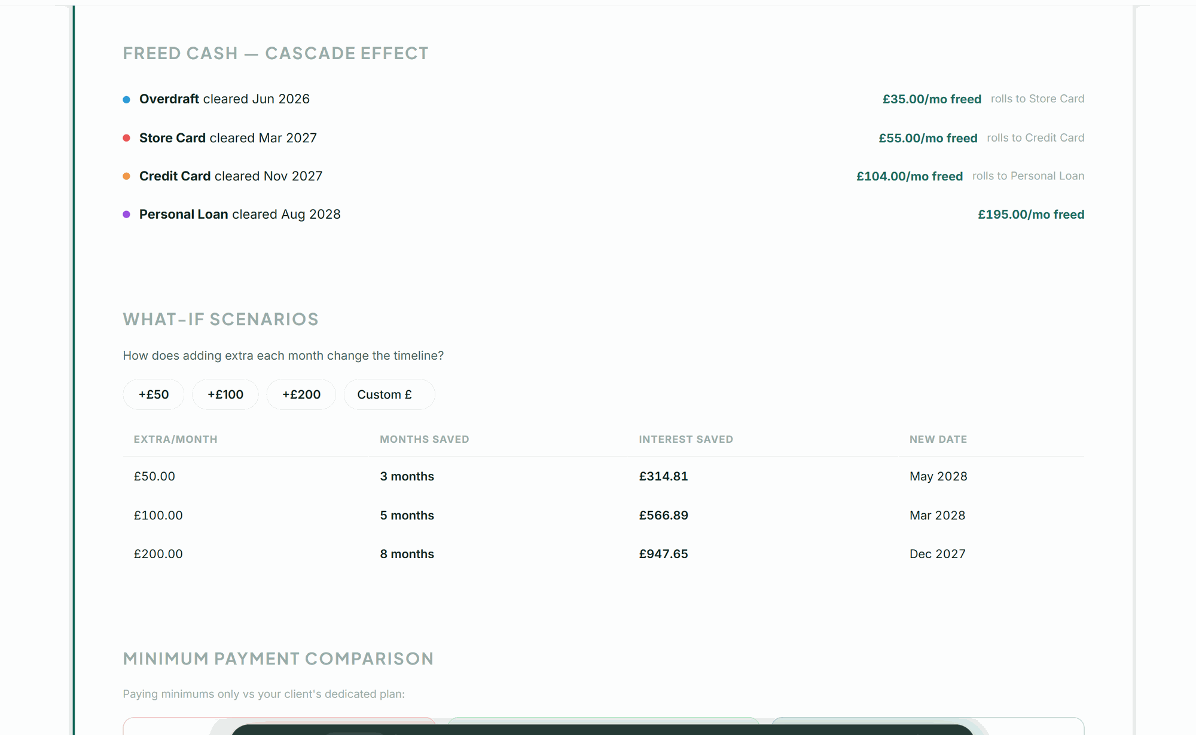Screen dimensions: 1196x735
Task: Click the EXTRA/MONTH column header
Action: pos(175,439)
